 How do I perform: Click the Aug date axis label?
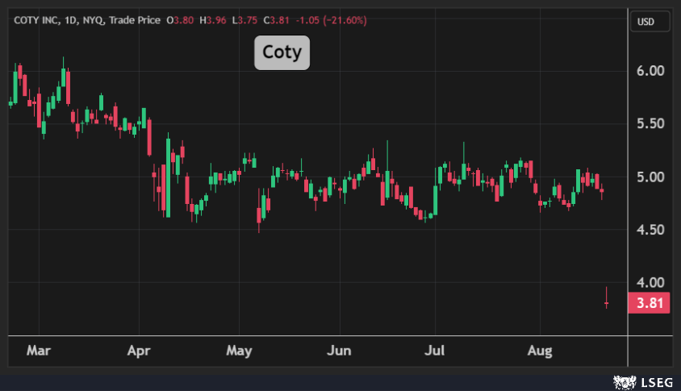pos(539,351)
